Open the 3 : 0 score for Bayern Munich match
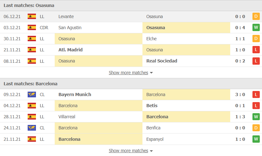This screenshot has width=262, height=156. tap(240, 94)
